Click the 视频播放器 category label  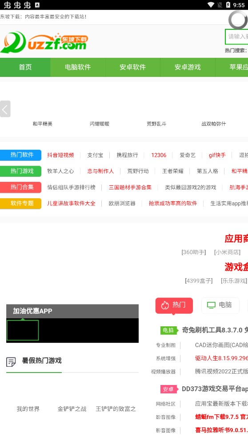[164, 372]
